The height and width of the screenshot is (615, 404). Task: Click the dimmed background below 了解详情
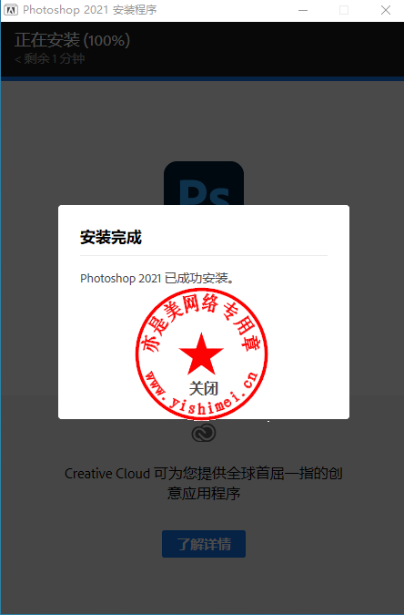pos(204,587)
